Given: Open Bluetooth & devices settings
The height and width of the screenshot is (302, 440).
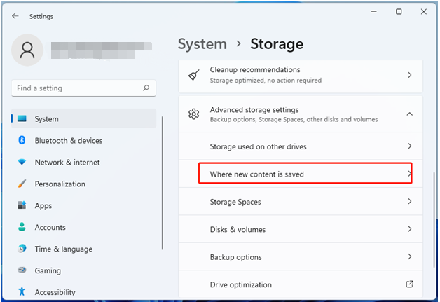Looking at the screenshot, I should pos(69,141).
